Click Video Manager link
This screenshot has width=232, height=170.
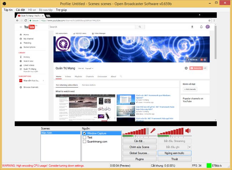coord(99,34)
